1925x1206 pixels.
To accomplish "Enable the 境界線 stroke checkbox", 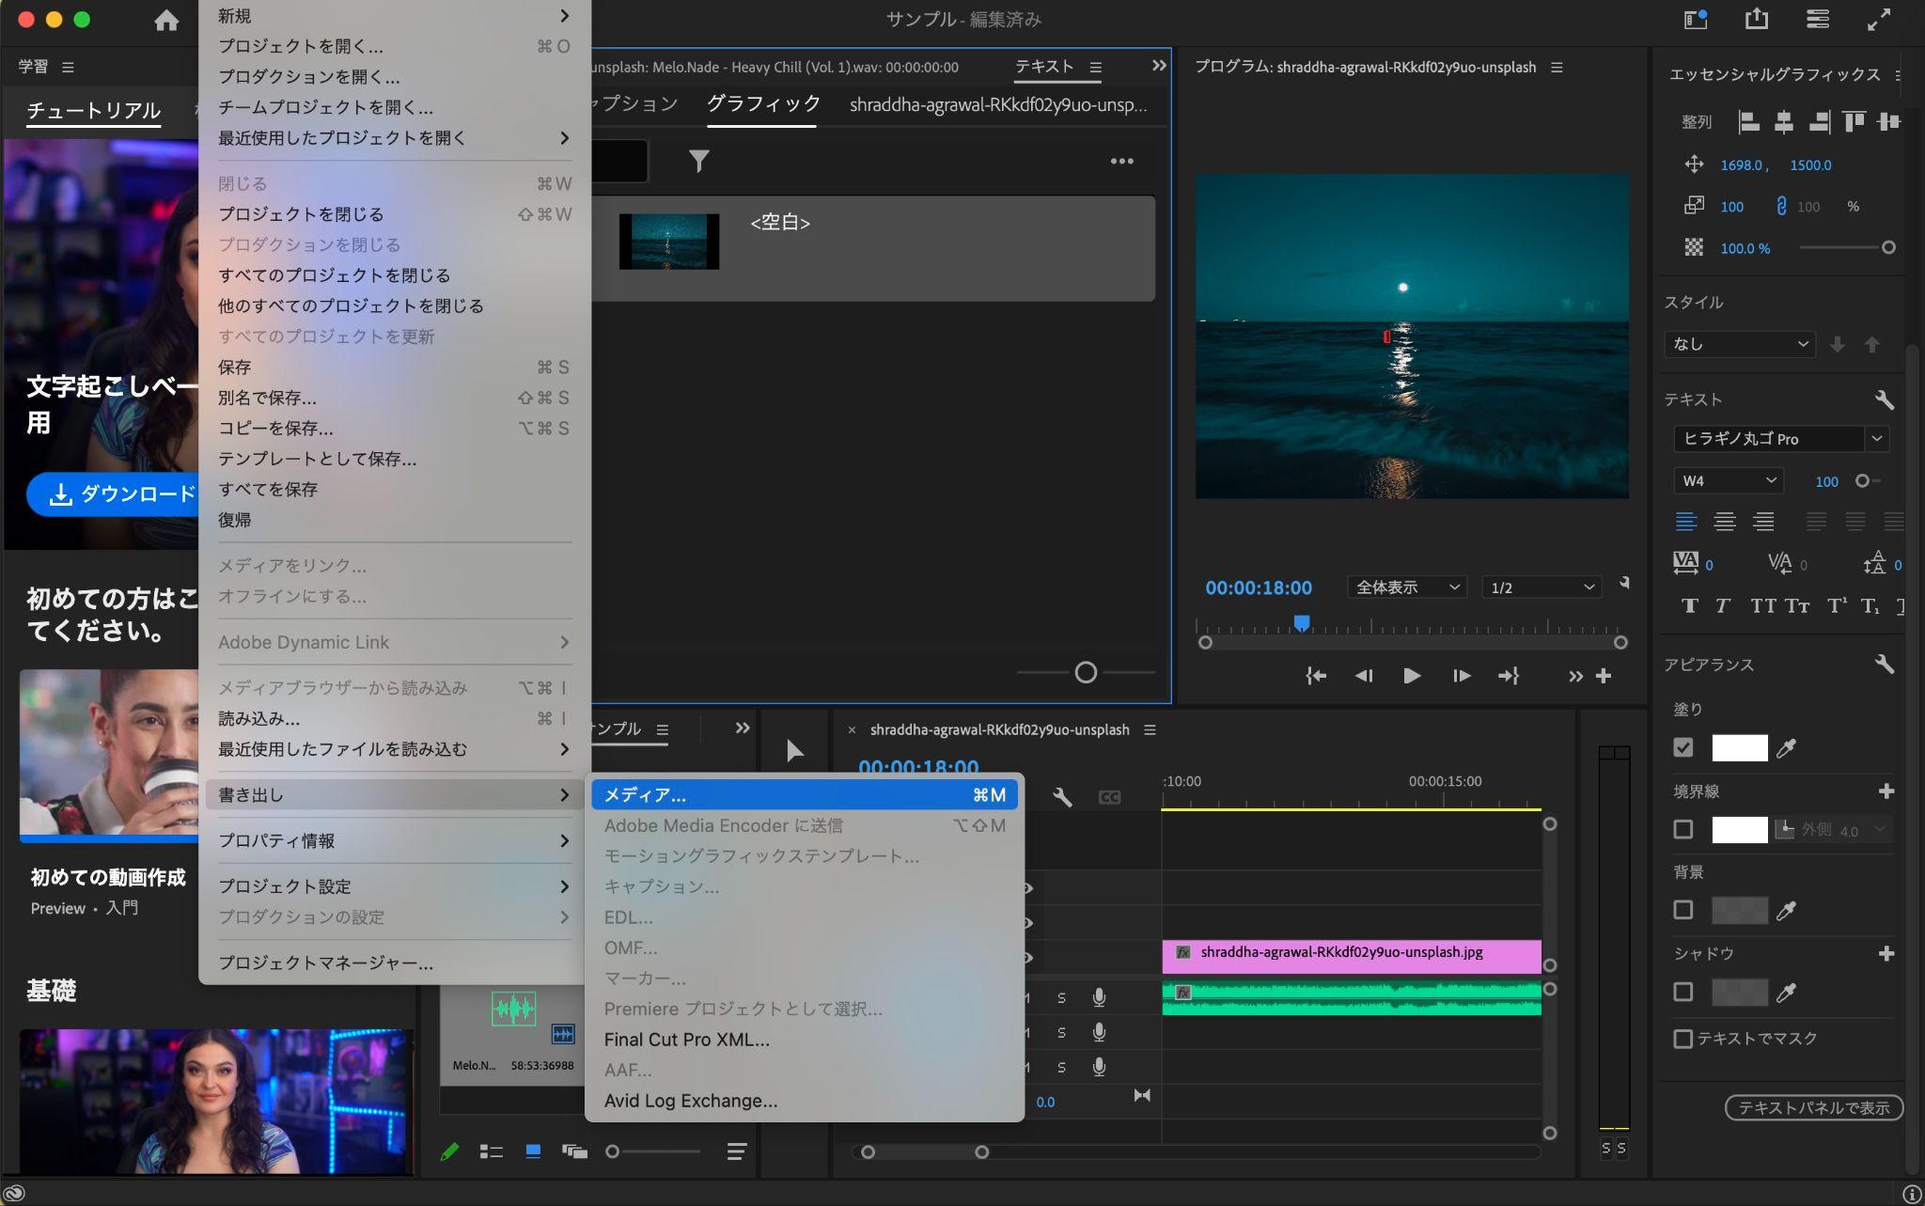I will 1683,829.
